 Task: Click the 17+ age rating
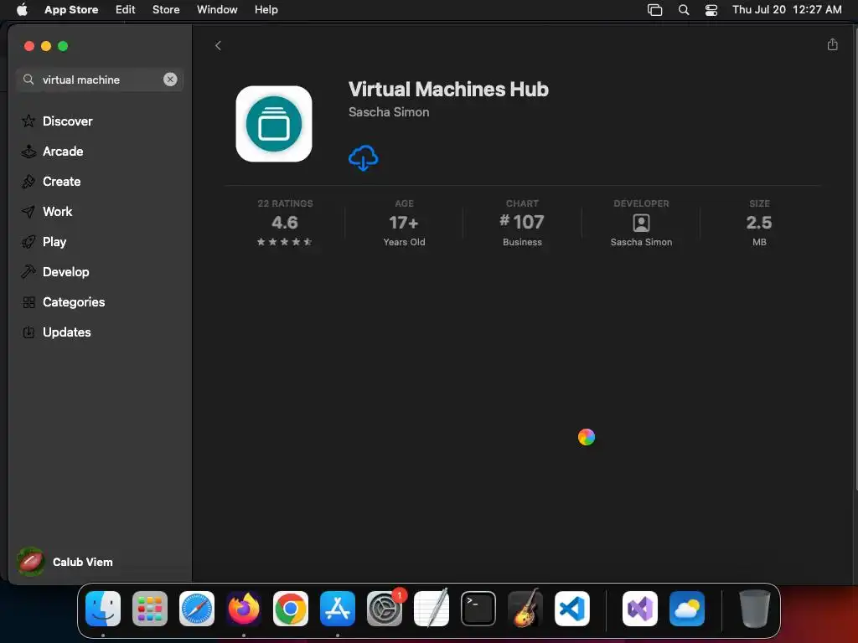pos(404,223)
